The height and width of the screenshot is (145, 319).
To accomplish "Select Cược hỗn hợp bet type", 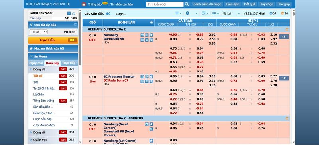I will pyautogui.click(x=42, y=119).
